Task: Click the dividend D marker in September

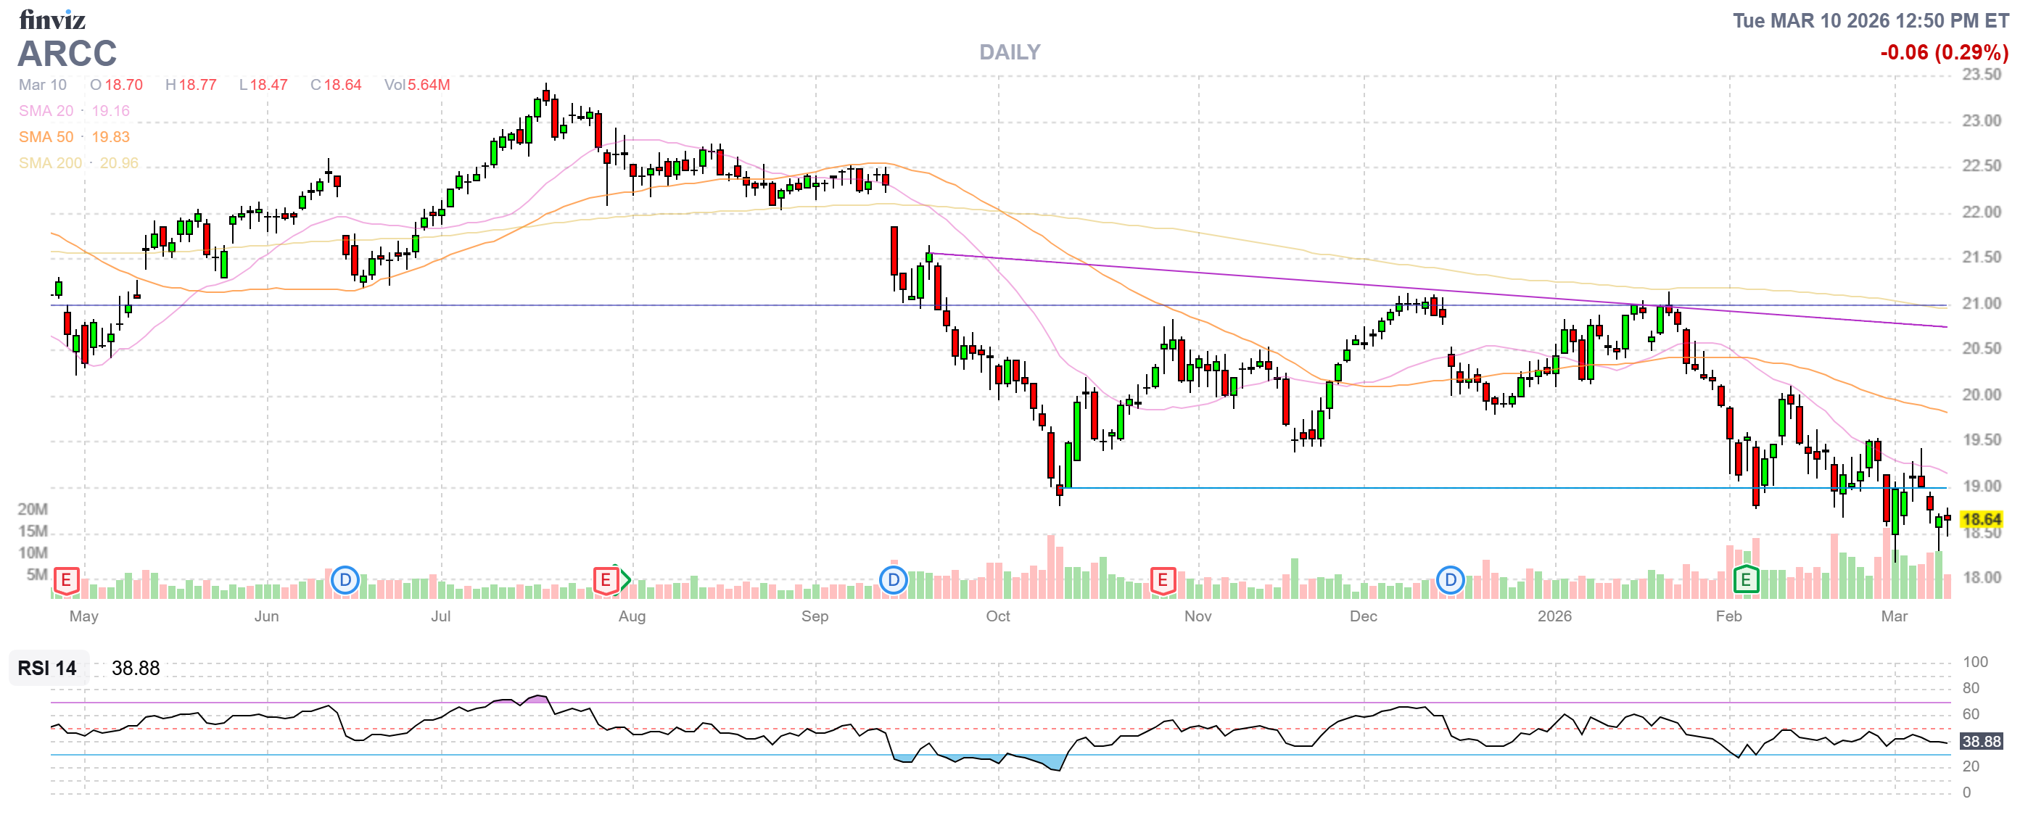Action: [x=893, y=582]
